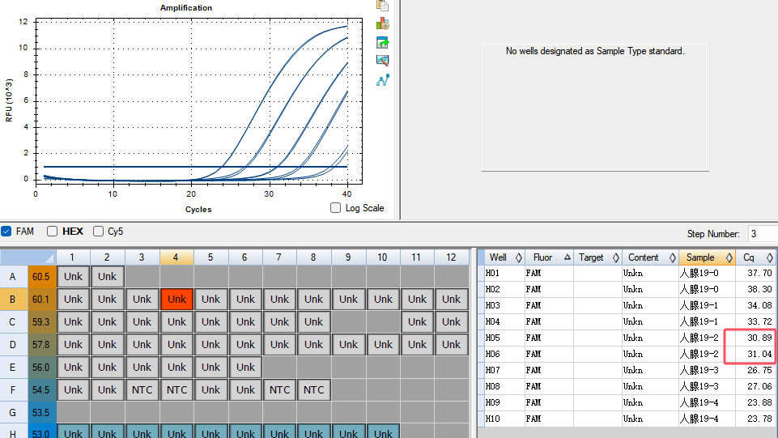Click the Cq value 31.04
This screenshot has height=438, width=778.
(x=759, y=354)
